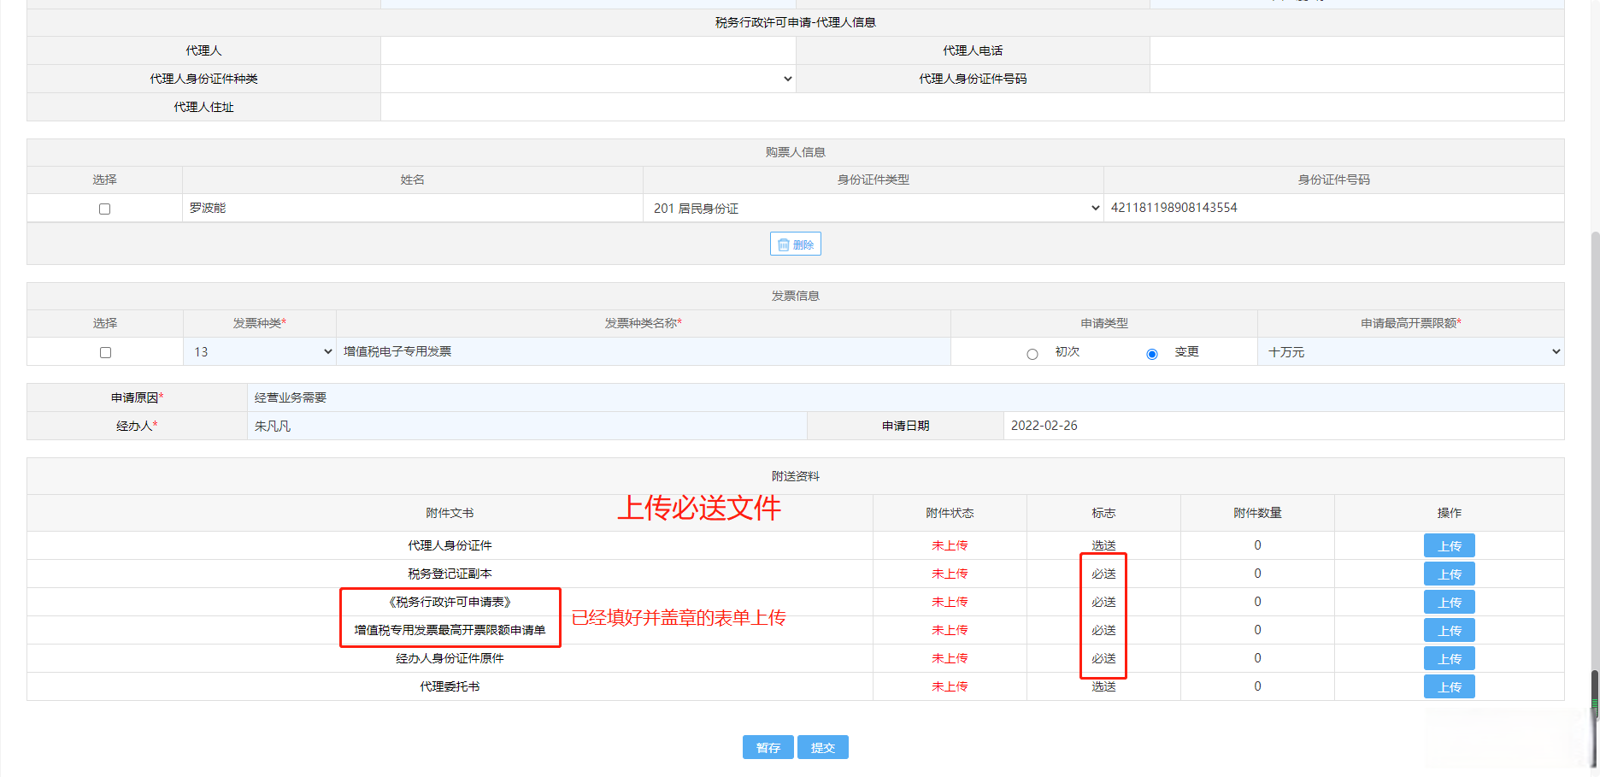Click the 代理人住址 input field
Image resolution: width=1600 pixels, height=777 pixels.
(973, 107)
